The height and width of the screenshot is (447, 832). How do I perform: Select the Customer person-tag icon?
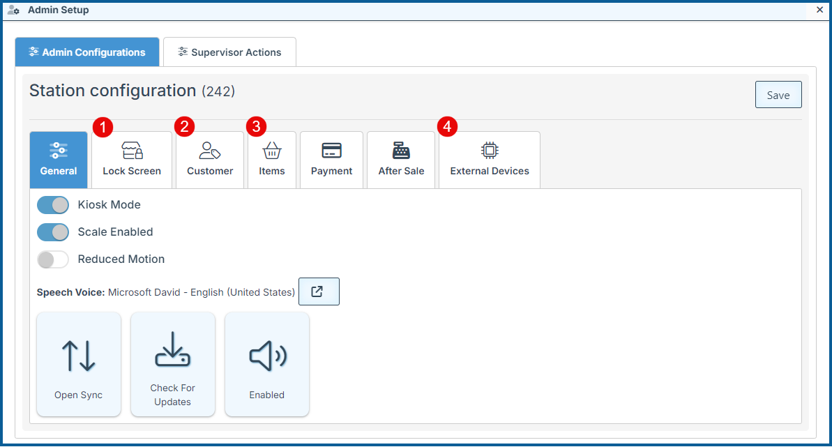tap(210, 151)
